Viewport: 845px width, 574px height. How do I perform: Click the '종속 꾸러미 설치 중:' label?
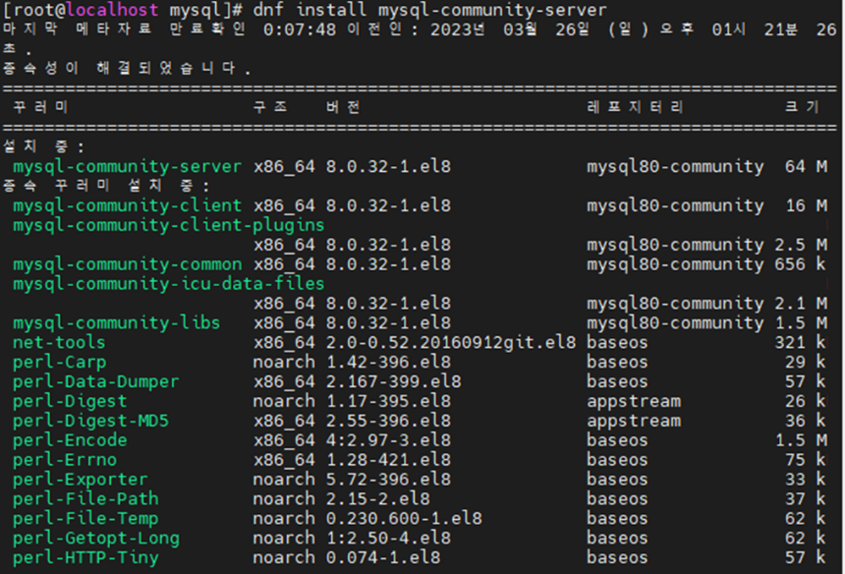click(107, 186)
